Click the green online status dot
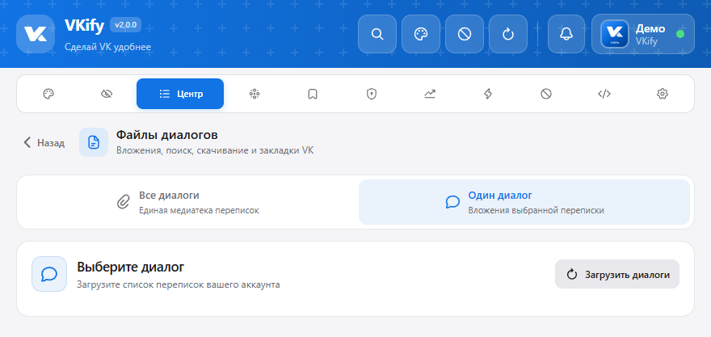 pos(679,34)
